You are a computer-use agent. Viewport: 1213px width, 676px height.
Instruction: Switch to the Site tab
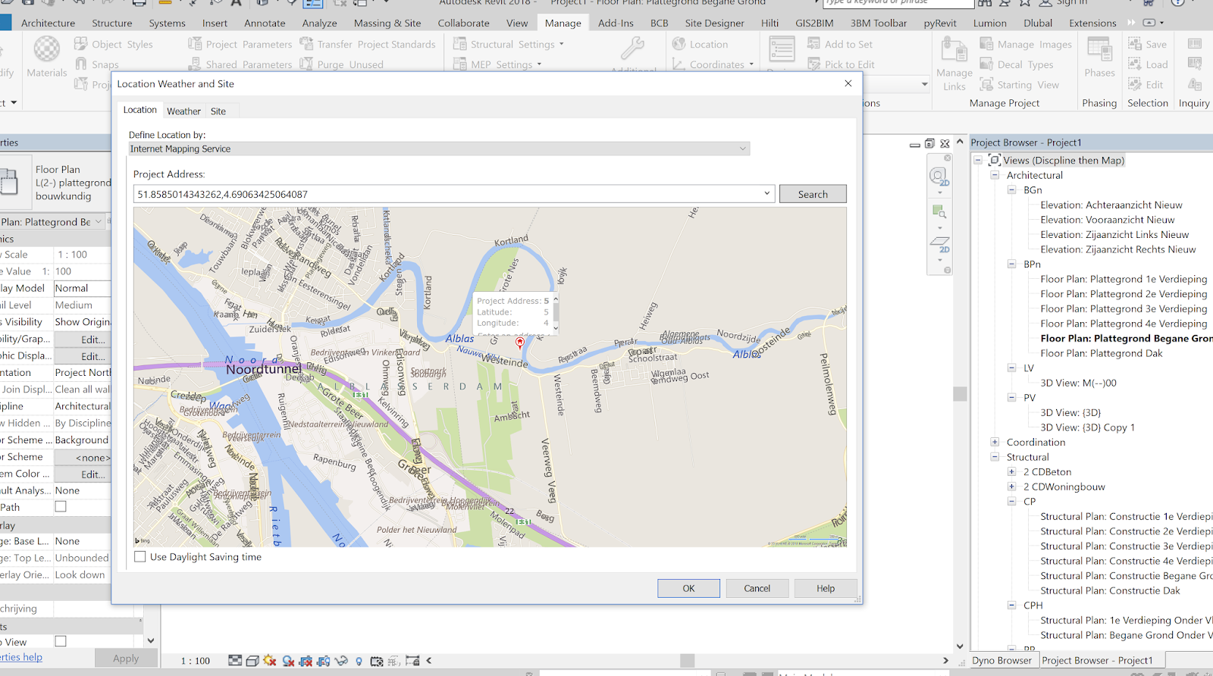(x=218, y=111)
